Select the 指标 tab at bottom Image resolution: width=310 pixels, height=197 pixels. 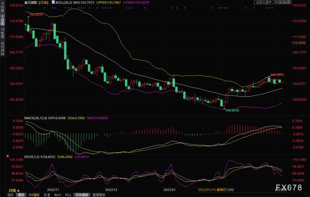pos(9,195)
